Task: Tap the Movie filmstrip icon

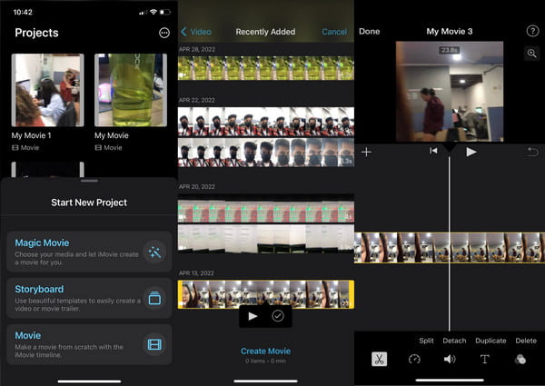Action: click(x=154, y=344)
